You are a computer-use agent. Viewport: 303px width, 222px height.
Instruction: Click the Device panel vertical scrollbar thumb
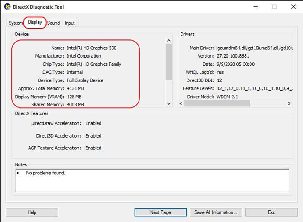[x=169, y=62]
